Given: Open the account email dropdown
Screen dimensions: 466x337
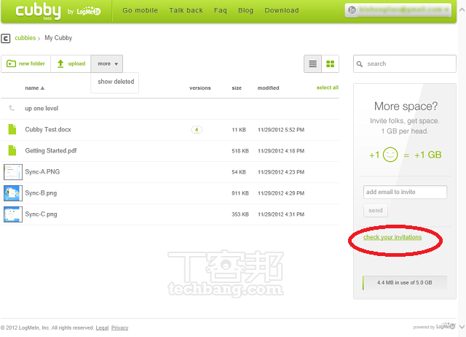Looking at the screenshot, I should point(398,10).
